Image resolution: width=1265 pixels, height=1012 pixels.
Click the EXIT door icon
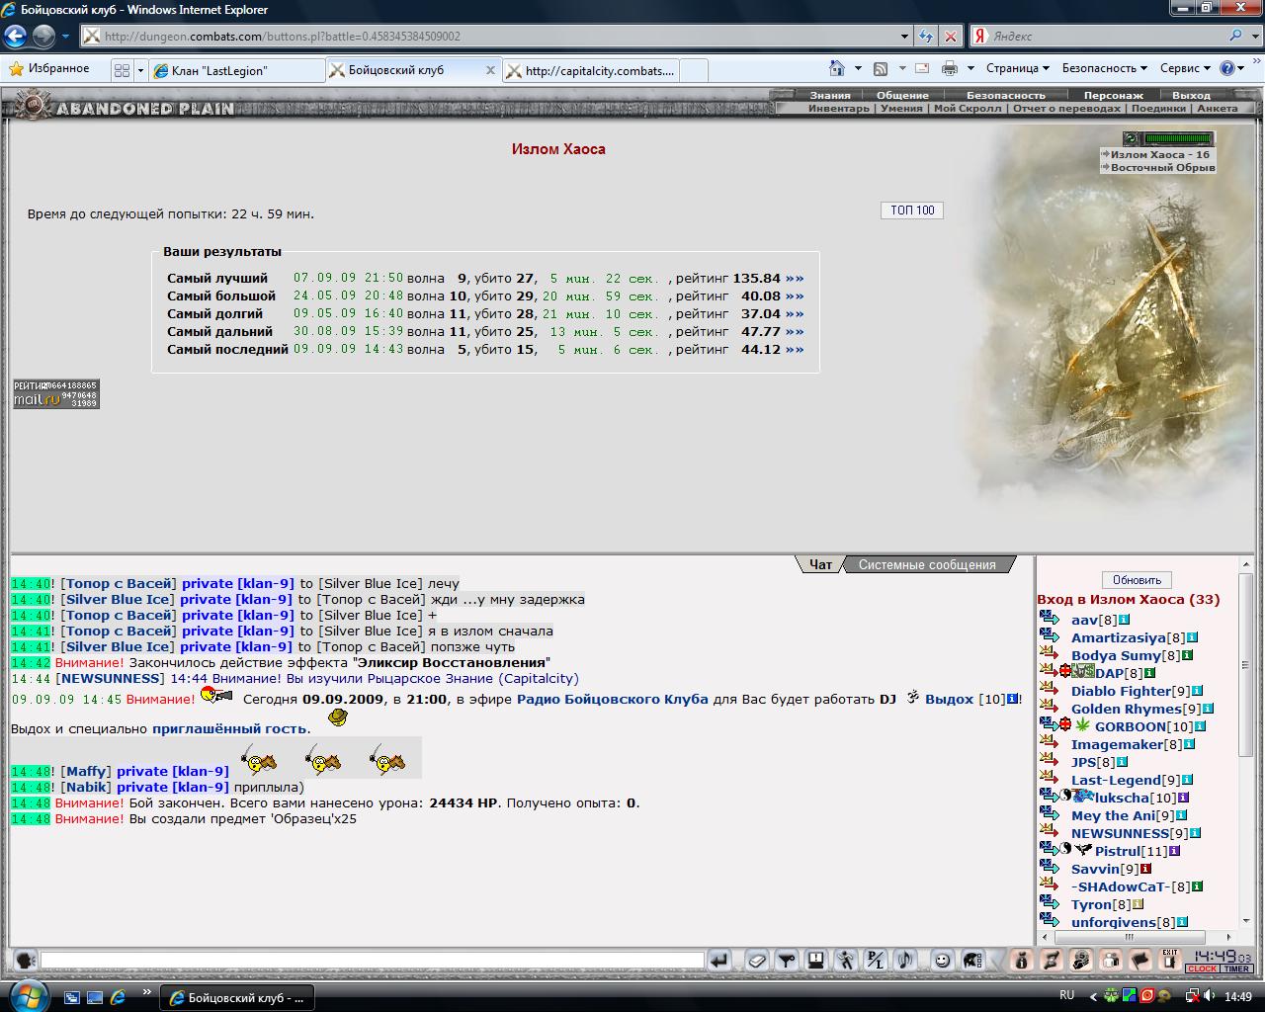tap(1170, 961)
